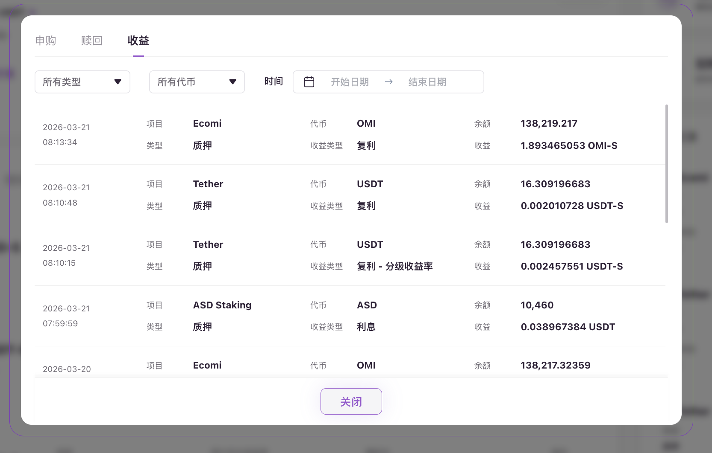The width and height of the screenshot is (712, 453).
Task: Click the vertical scrollbar of the records list
Action: (x=666, y=163)
